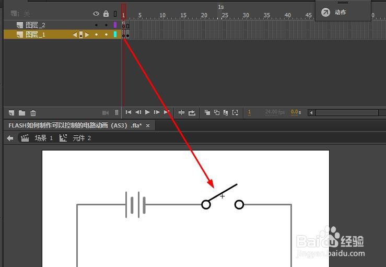Go to next keyframe on 图层_1

(87, 34)
